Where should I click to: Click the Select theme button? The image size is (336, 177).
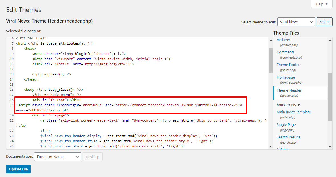point(324,22)
